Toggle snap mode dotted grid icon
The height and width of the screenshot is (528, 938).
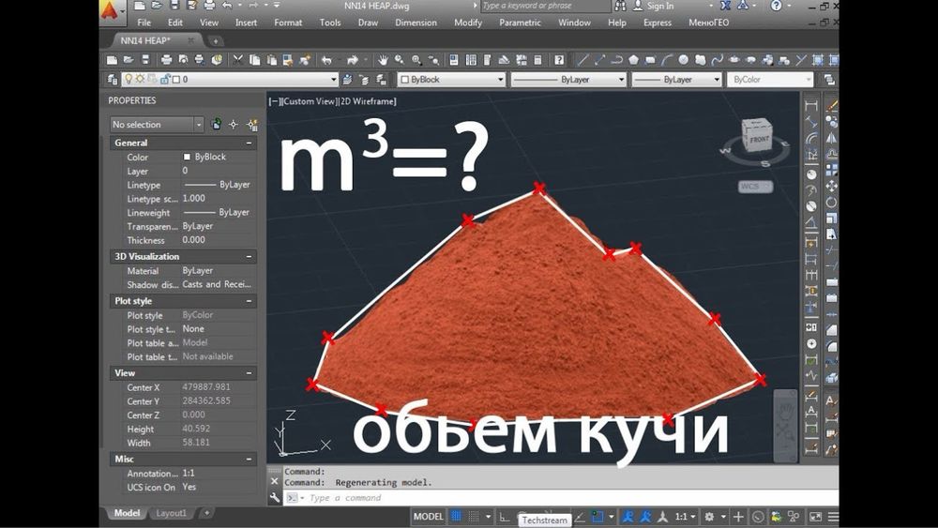[473, 516]
